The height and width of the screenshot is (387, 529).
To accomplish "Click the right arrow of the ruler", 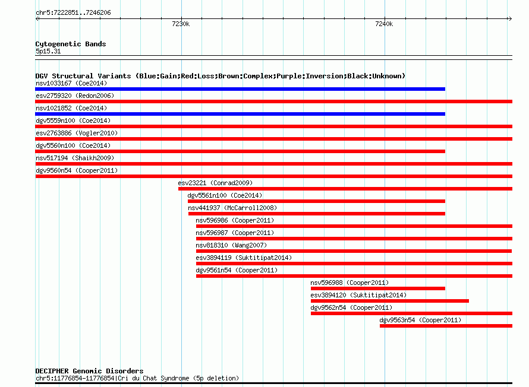I will pos(510,18).
